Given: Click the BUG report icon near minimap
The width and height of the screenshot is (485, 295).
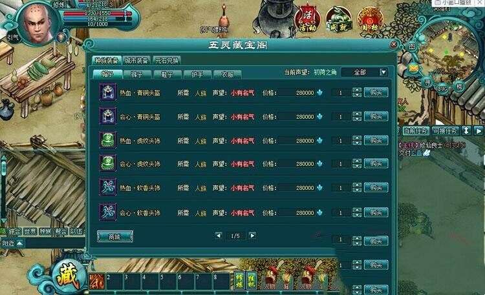Looking at the screenshot, I should tap(442, 88).
